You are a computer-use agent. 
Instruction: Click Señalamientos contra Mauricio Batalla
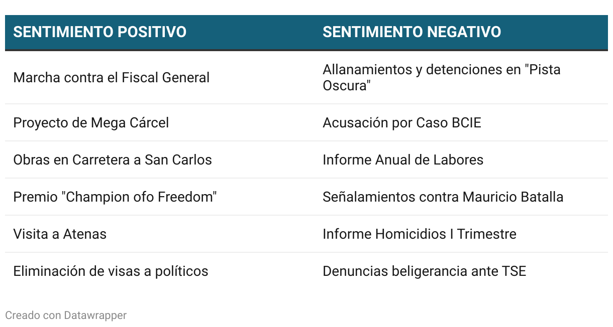coord(443,197)
